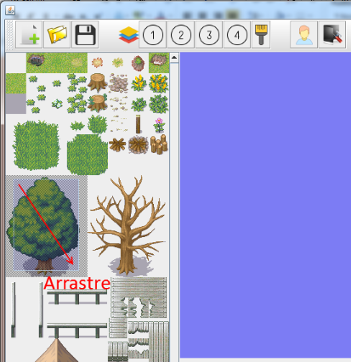Viewport: 351px width, 362px height.
Task: Open a file with the yellow folder icon
Action: click(x=57, y=35)
